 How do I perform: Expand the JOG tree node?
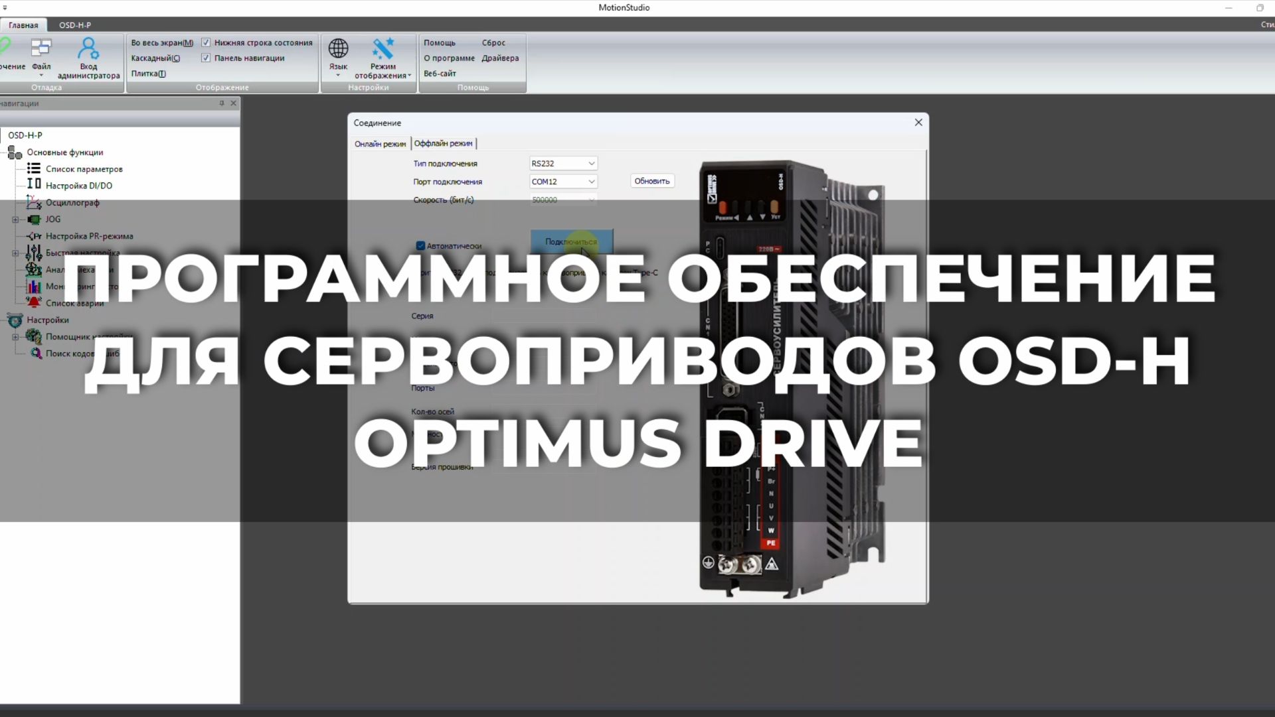tap(15, 220)
